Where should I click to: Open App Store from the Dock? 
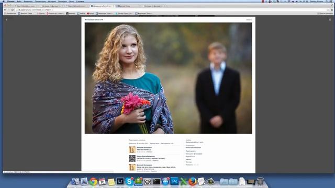[x=165, y=181]
